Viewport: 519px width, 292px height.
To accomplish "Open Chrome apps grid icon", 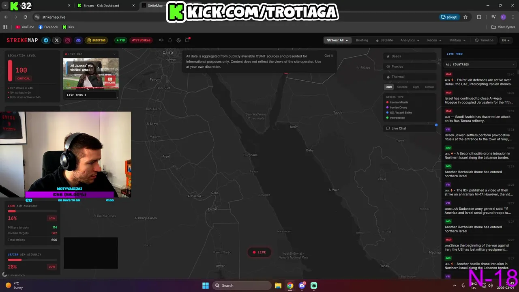I will (x=5, y=27).
